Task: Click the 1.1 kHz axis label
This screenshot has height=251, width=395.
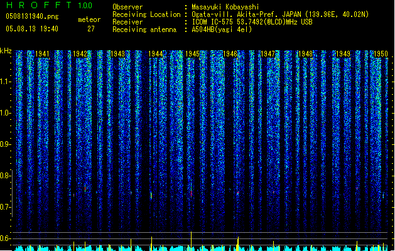Action: 5,82
